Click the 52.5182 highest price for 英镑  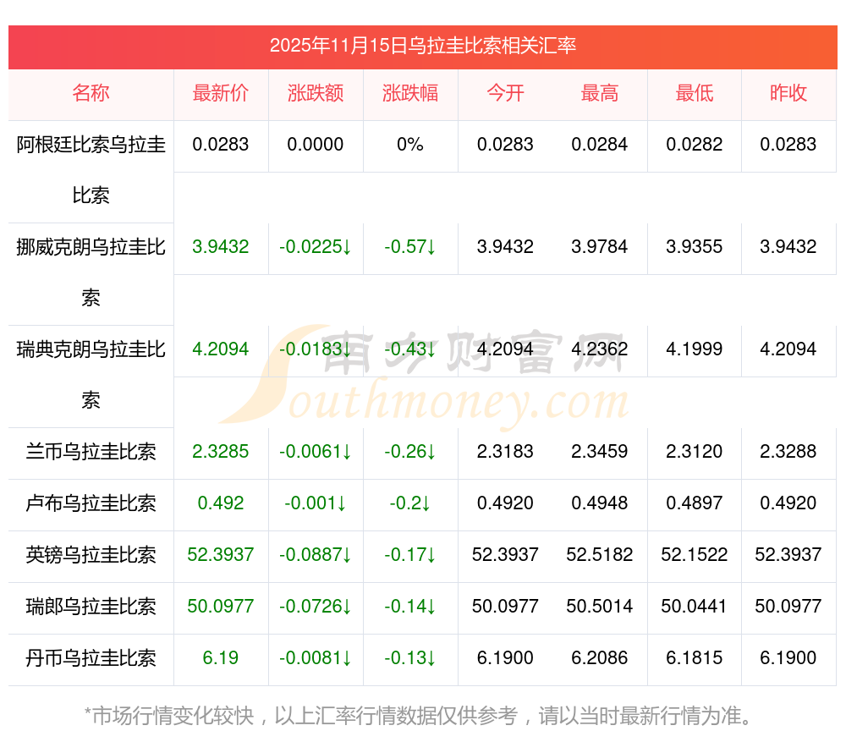(x=600, y=555)
